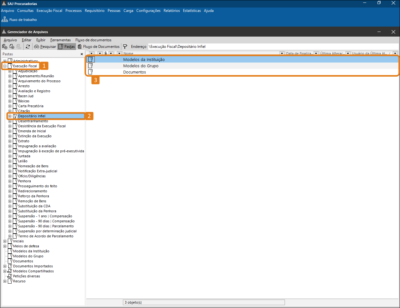Select the Modelos do Grupo list row

141,66
